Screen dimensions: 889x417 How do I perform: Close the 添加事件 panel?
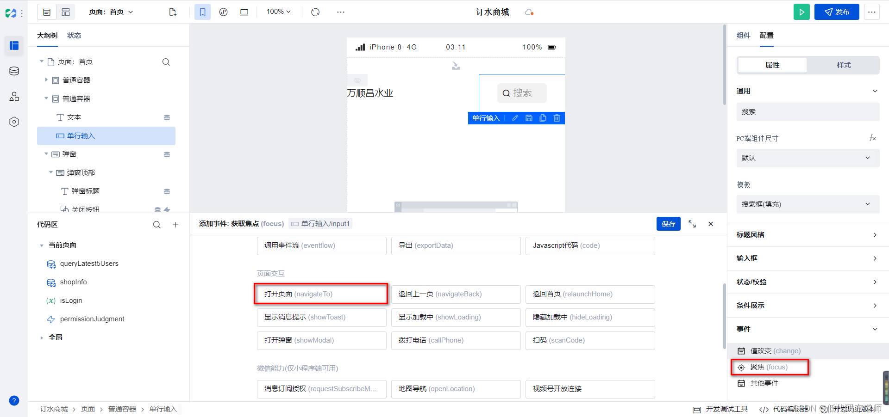pos(711,224)
